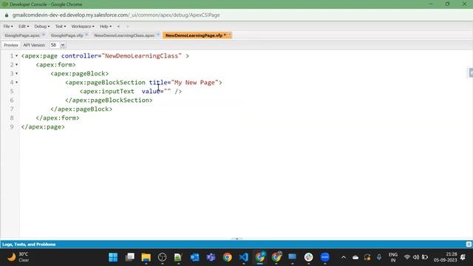
Task: Click the closing </apex:page> tag
Action: tap(43, 126)
